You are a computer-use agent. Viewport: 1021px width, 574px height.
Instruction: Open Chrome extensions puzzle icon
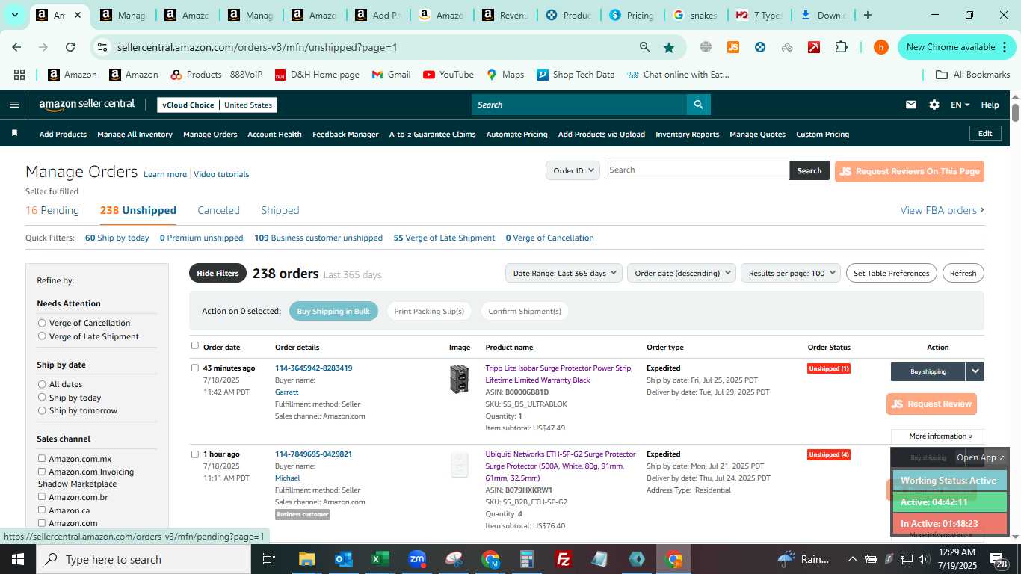point(841,47)
